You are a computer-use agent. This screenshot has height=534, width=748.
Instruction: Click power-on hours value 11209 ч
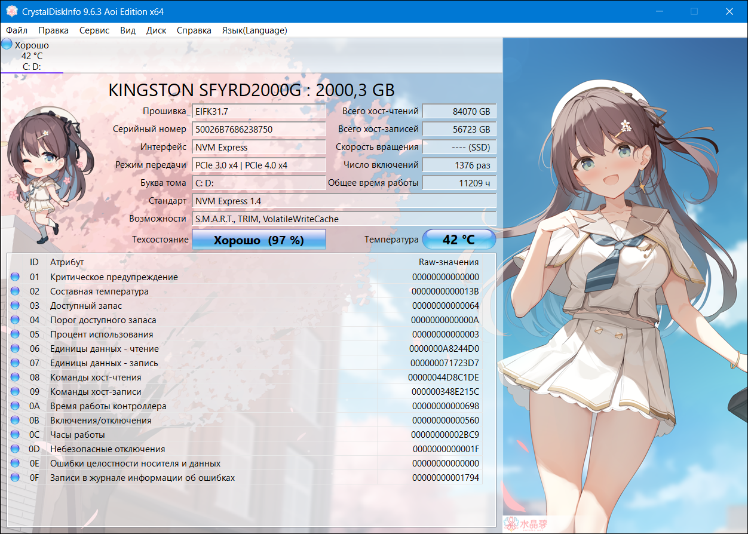point(459,183)
